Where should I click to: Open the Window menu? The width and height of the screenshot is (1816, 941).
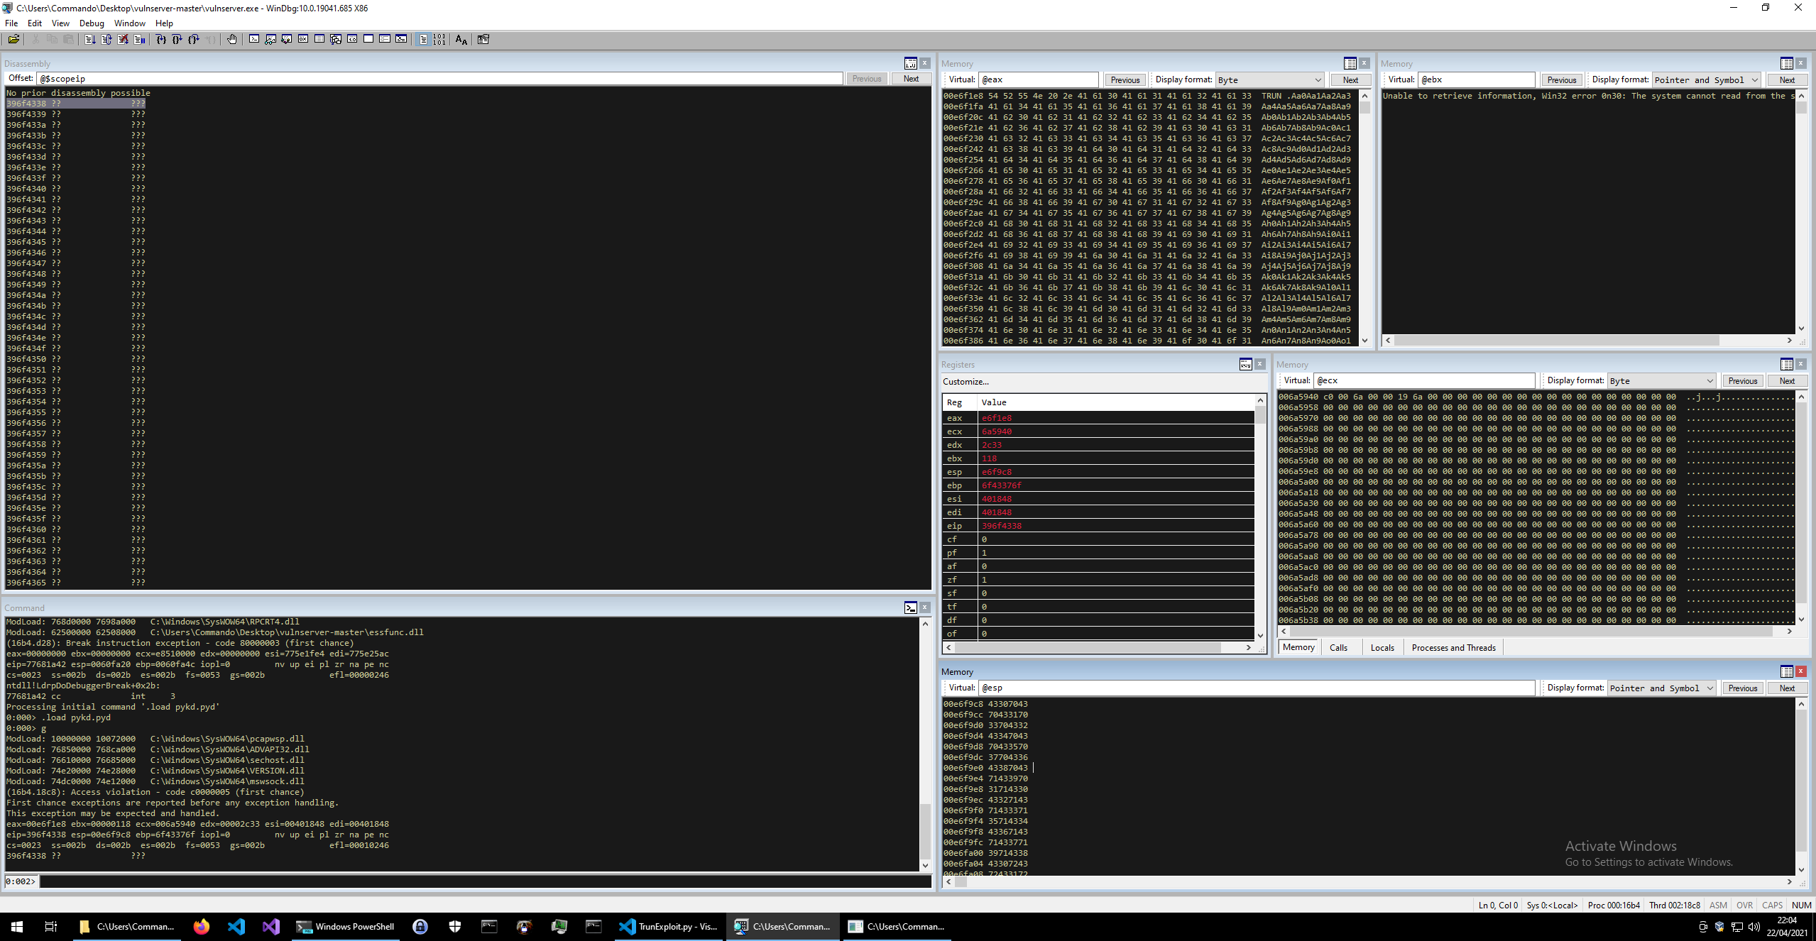130,23
